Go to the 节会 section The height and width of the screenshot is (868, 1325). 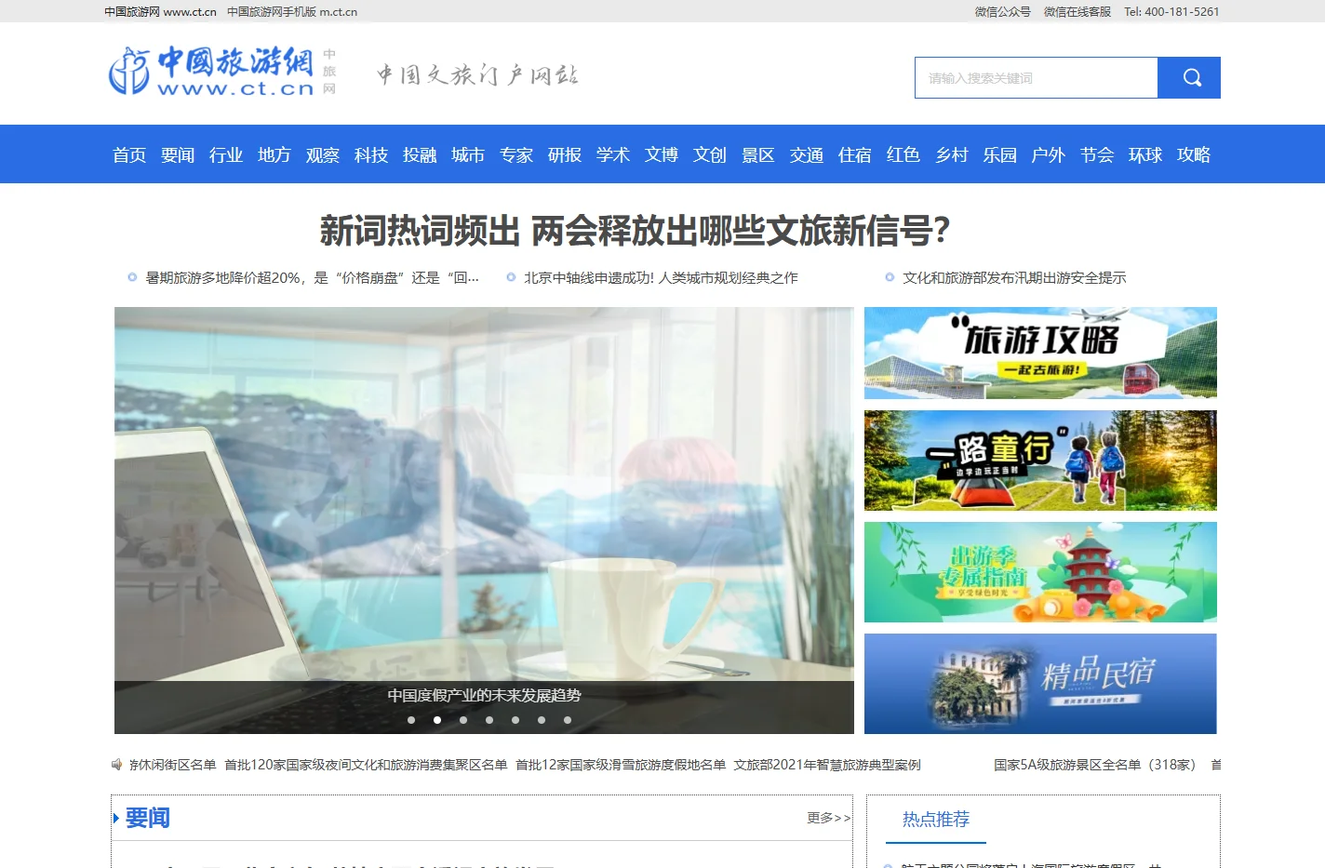(1097, 155)
